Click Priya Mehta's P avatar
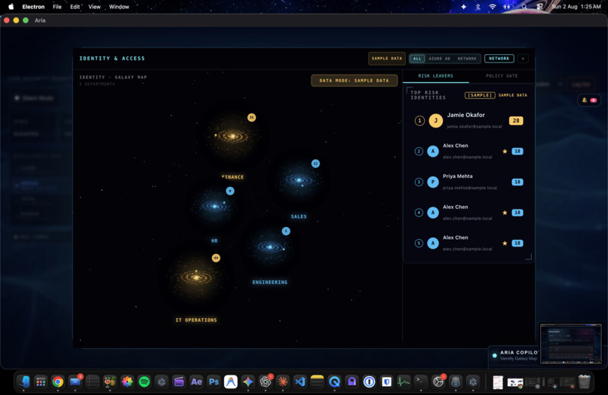The width and height of the screenshot is (608, 395). 433,182
